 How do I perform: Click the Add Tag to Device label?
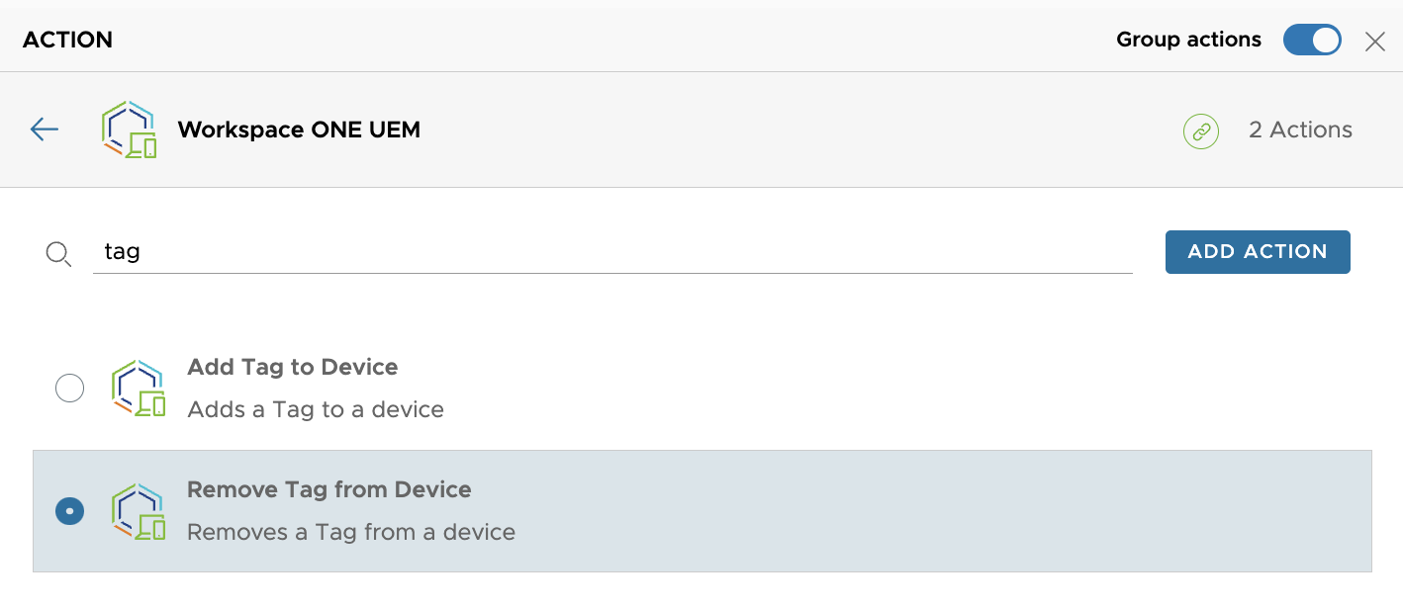pos(293,367)
